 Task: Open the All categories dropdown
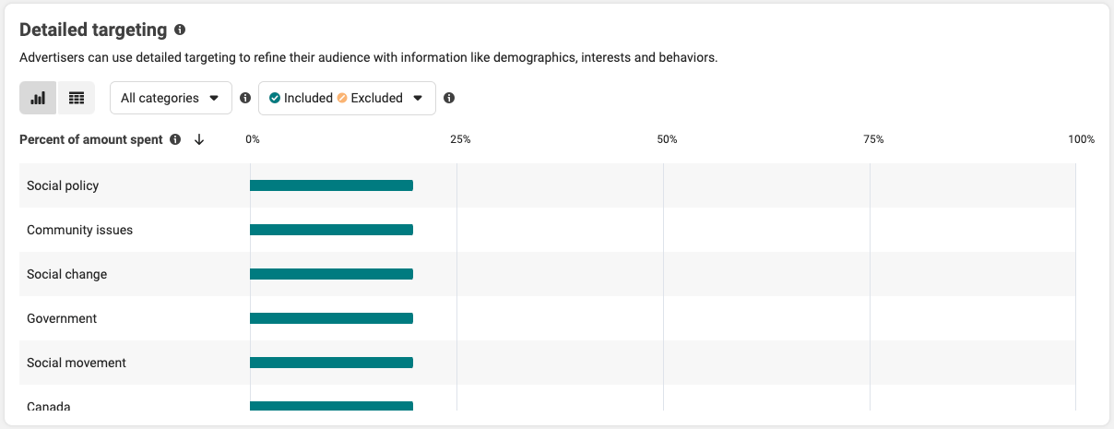coord(171,98)
